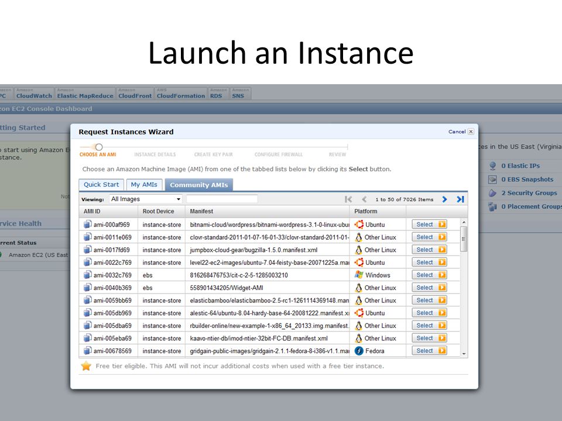Click the EBS Snapshots icon in the dashboard
The height and width of the screenshot is (421, 562).
pyautogui.click(x=493, y=180)
